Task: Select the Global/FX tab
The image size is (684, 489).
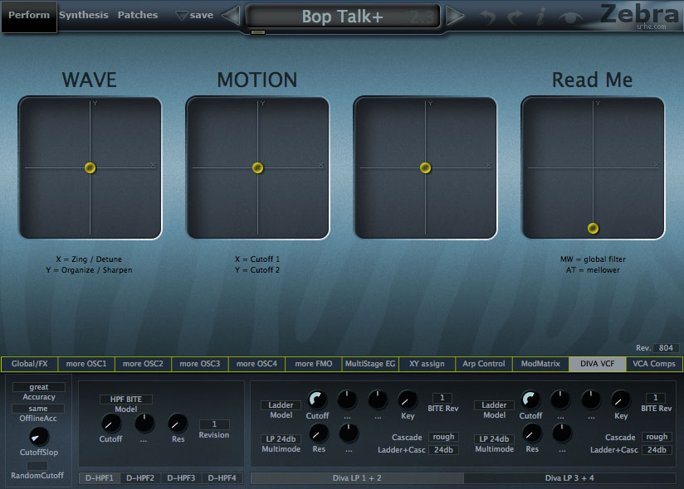Action: pos(30,364)
